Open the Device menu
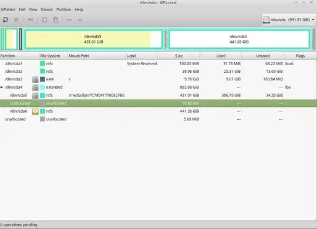This screenshot has width=317, height=229. [47, 9]
